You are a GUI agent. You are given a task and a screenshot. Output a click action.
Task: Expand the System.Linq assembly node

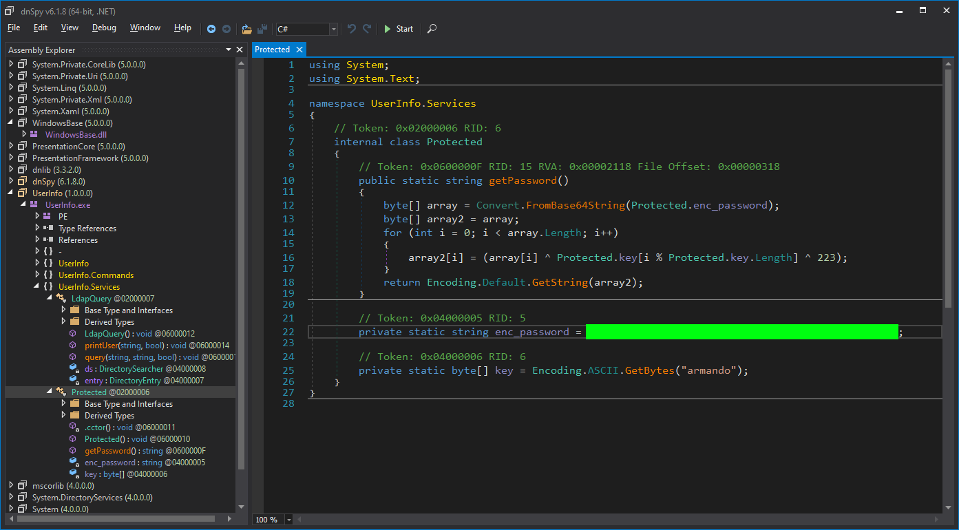11,87
